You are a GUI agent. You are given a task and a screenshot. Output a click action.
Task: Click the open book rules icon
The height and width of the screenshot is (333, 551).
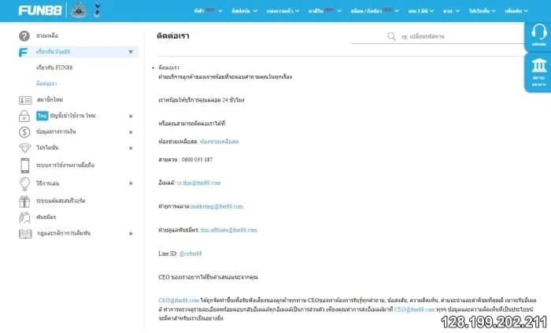tap(24, 234)
